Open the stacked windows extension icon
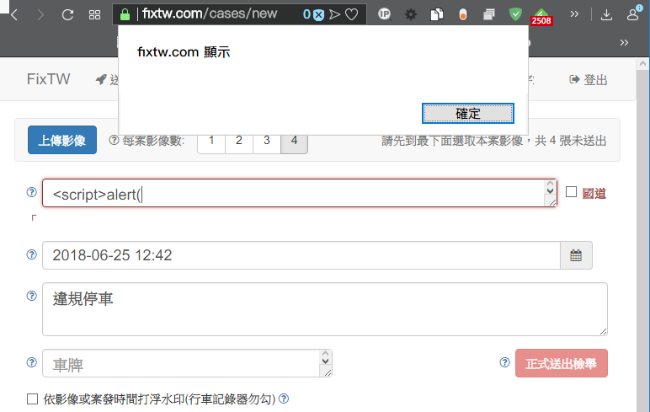Screen dimensions: 650x412 click(x=489, y=15)
